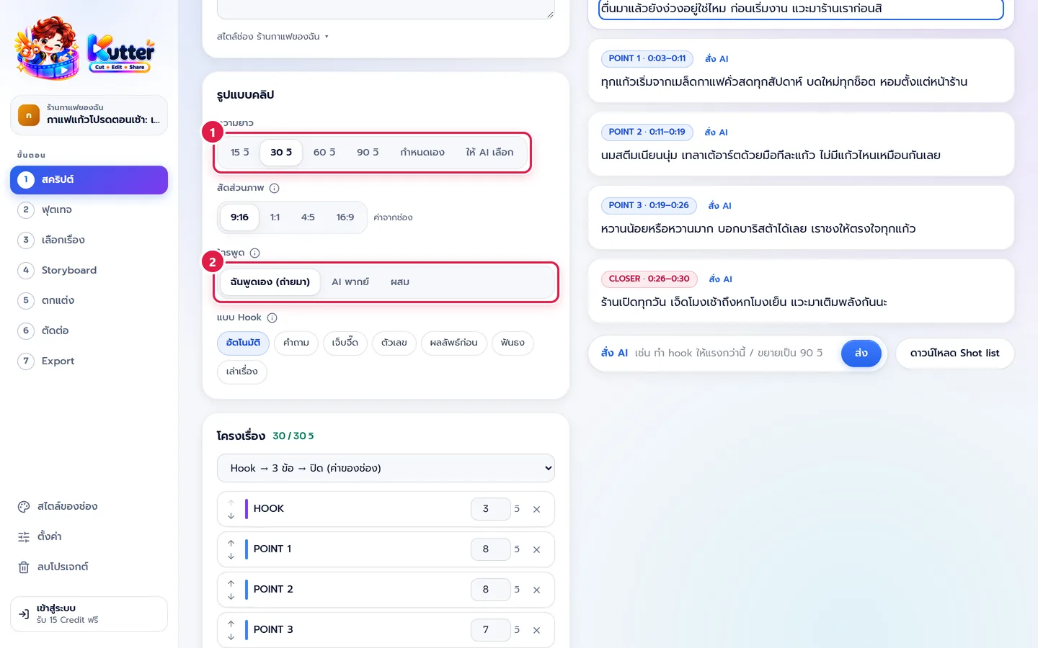Open the project selector card in sidebar
1038x648 pixels.
[89, 115]
